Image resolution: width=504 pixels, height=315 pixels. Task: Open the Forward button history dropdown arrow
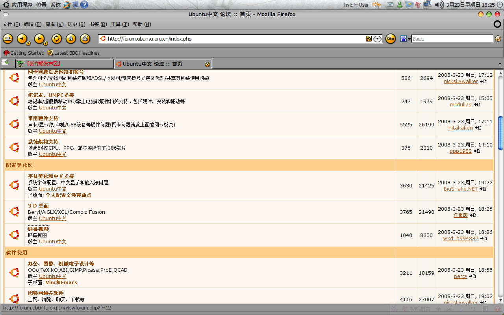coord(46,43)
